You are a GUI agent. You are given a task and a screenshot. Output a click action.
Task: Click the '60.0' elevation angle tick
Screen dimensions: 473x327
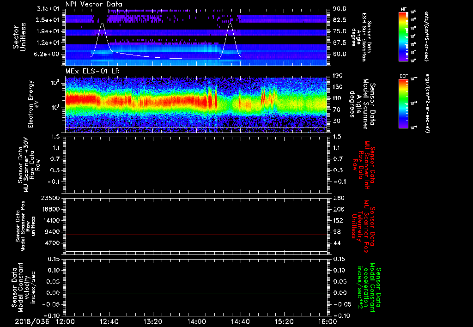tap(340, 54)
